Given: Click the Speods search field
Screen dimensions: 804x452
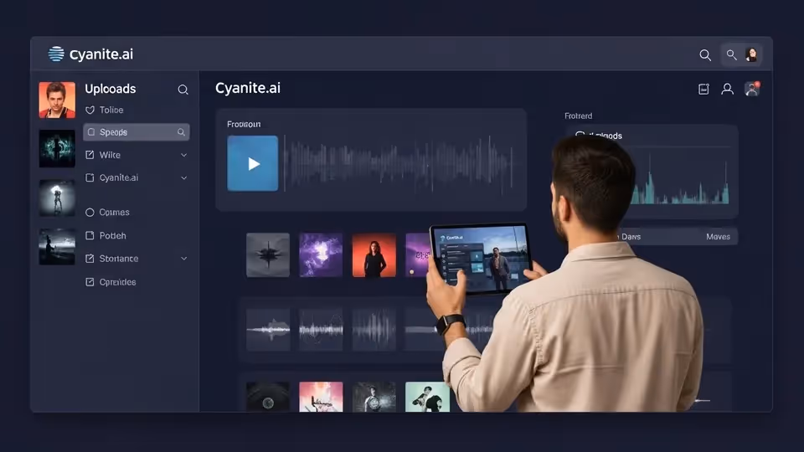Looking at the screenshot, I should tap(137, 132).
